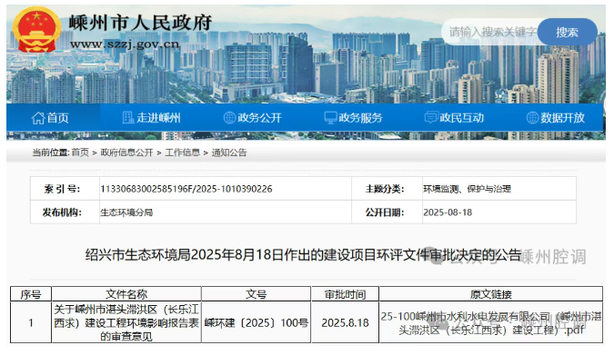Click the home icon beside 首页

coord(38,118)
